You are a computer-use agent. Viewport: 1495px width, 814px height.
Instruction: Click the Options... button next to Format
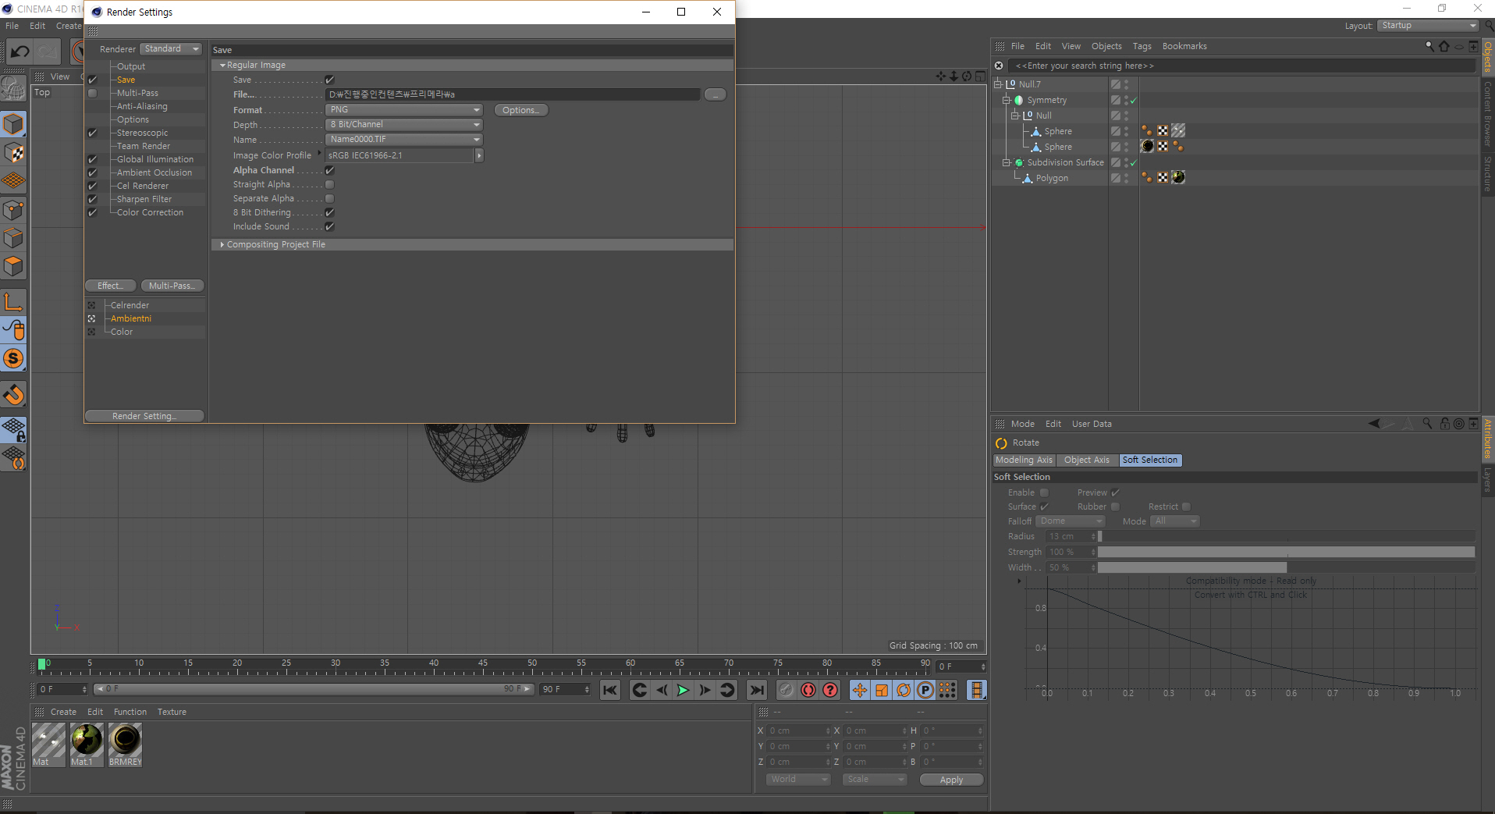[521, 110]
